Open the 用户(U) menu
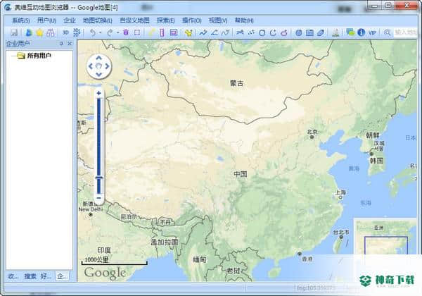The width and height of the screenshot is (422, 296). click(46, 20)
